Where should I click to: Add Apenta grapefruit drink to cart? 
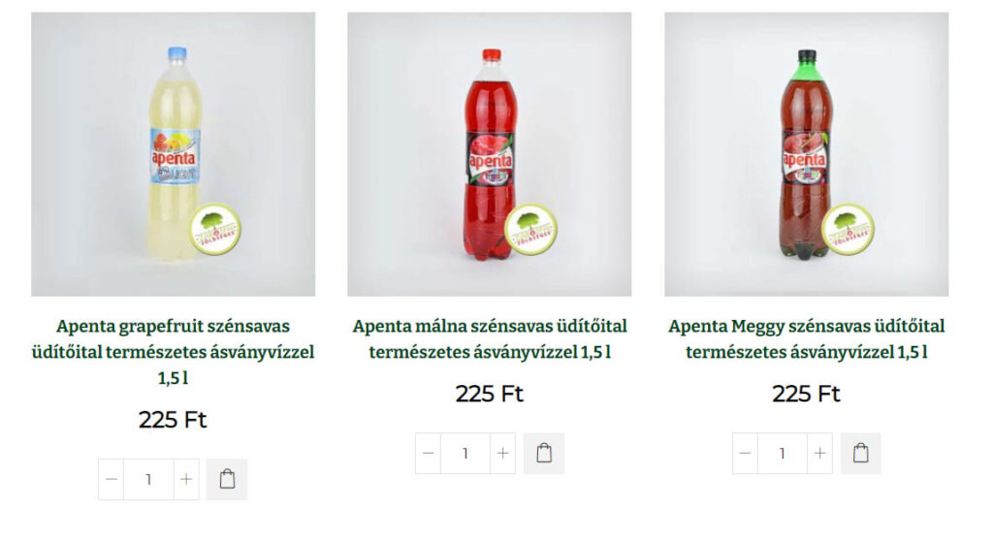click(227, 480)
